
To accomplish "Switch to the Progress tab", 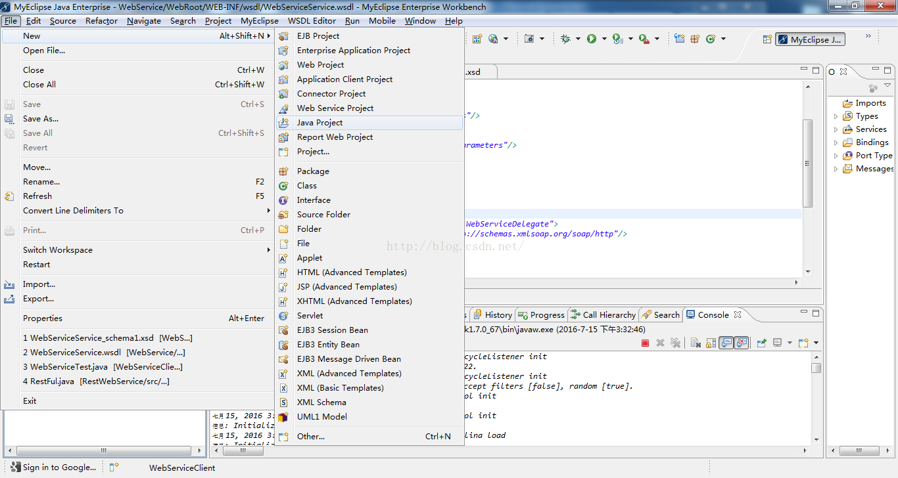I will coord(541,315).
